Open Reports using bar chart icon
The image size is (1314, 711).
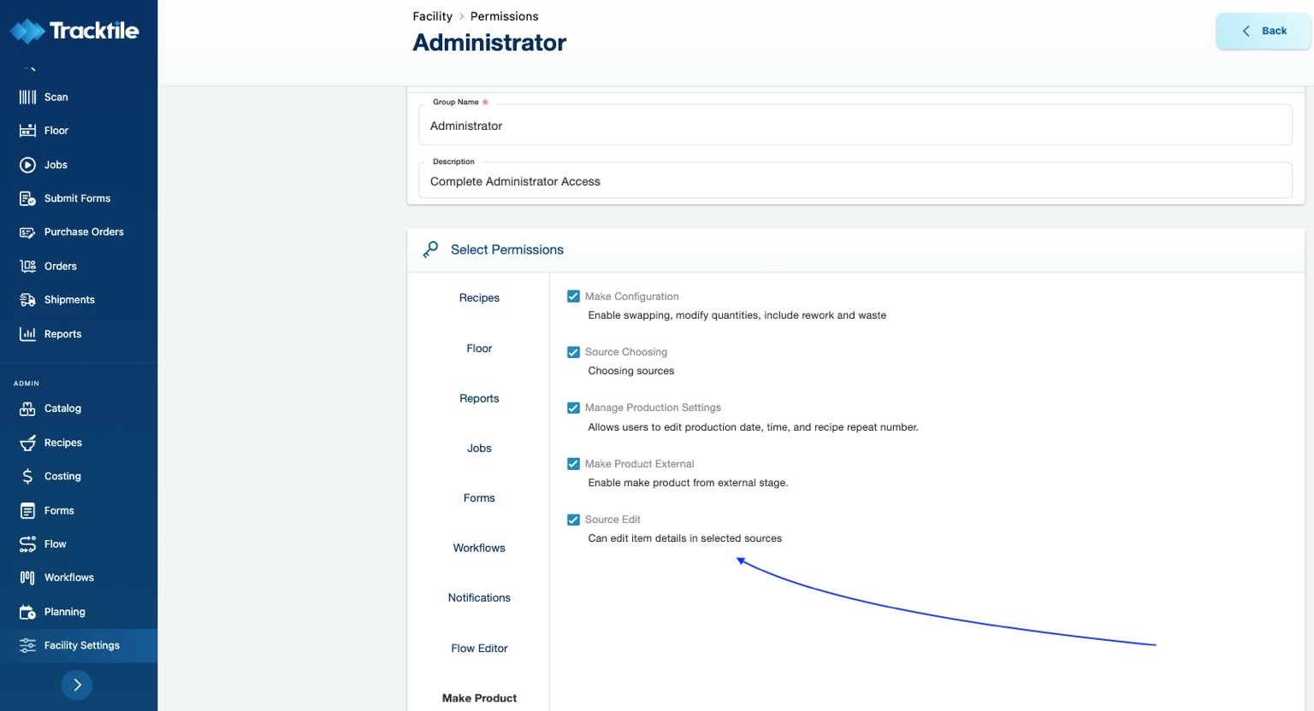(x=27, y=334)
